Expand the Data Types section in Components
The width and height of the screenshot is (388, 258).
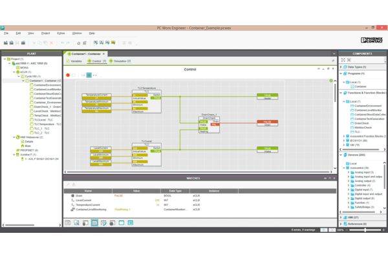[341, 67]
